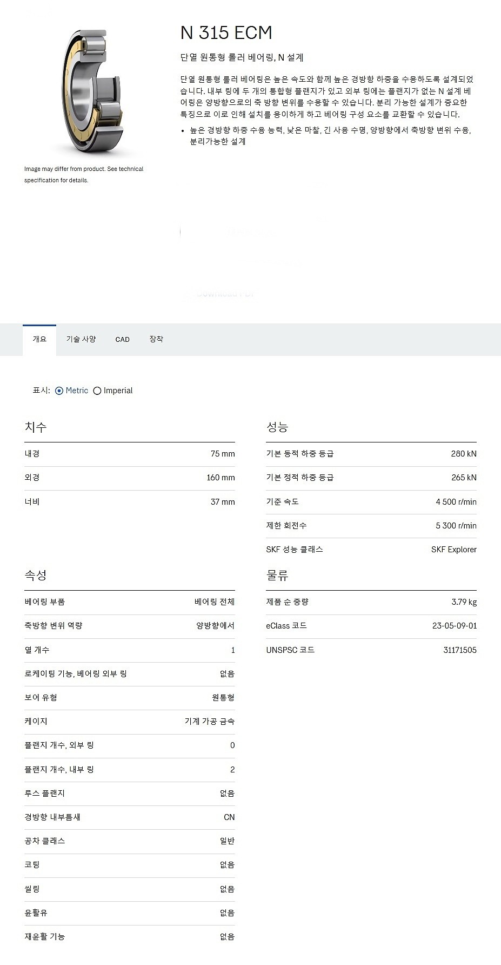Viewport: 501px width, 965px height.
Task: Click the 외경 value 160 mm
Action: click(221, 478)
